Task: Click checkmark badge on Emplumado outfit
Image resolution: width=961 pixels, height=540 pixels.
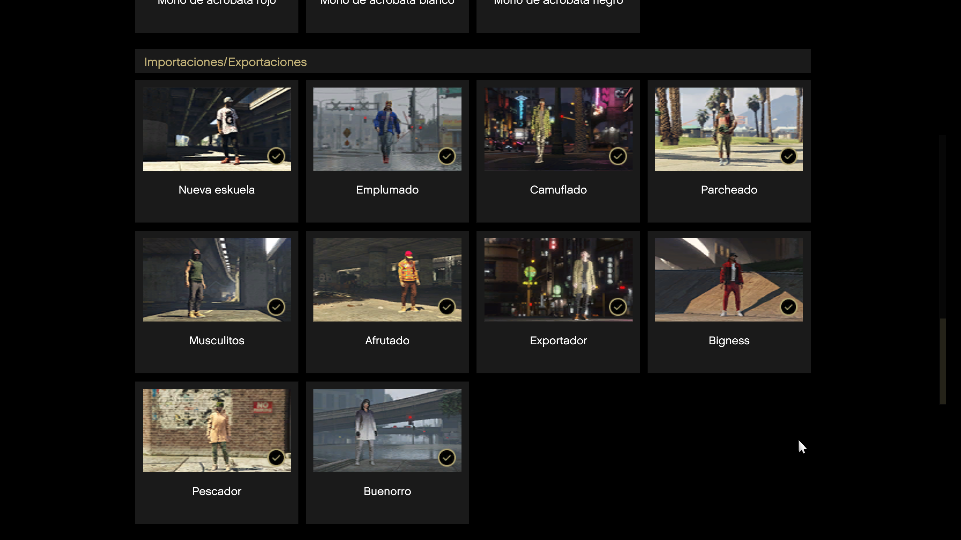Action: click(x=447, y=156)
